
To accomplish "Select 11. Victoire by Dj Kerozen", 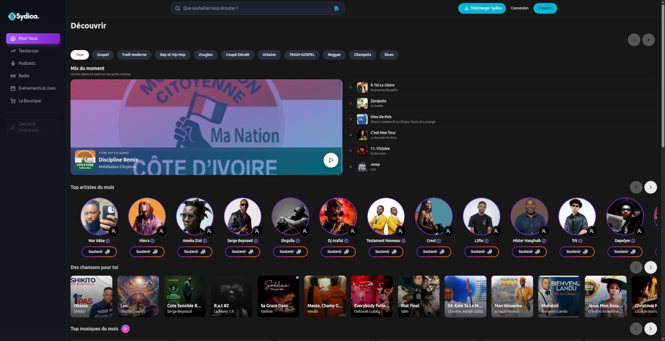I will [x=502, y=150].
